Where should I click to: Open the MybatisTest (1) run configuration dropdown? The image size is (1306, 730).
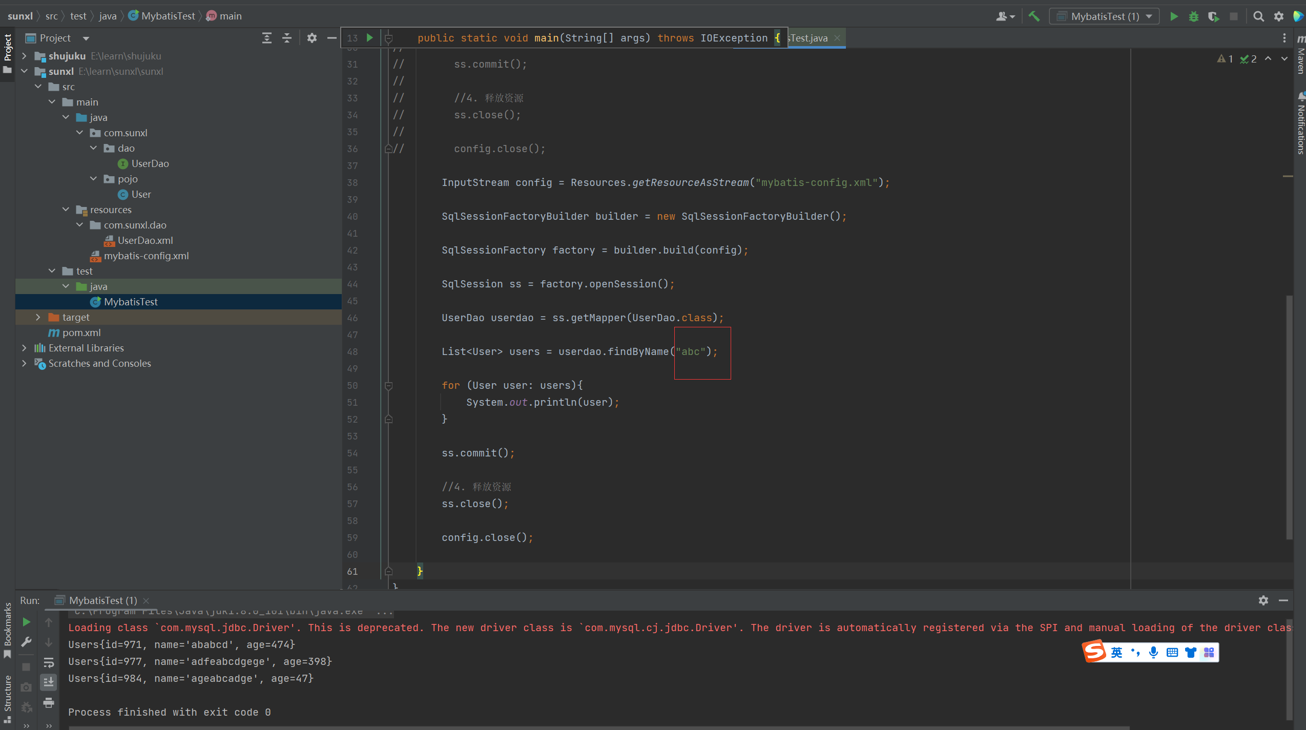click(x=1104, y=16)
